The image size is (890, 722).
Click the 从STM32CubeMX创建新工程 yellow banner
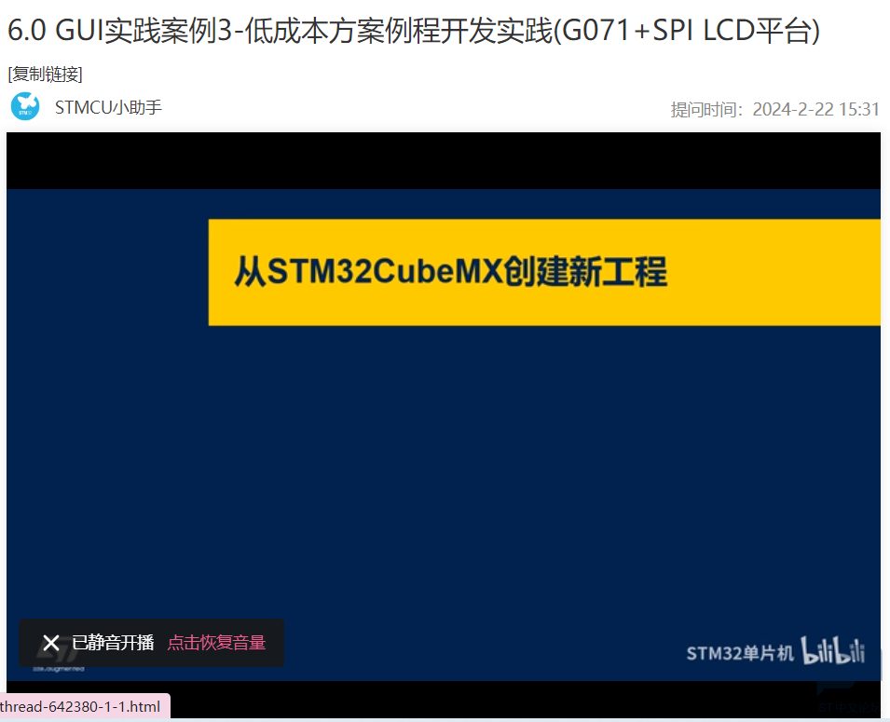(544, 272)
